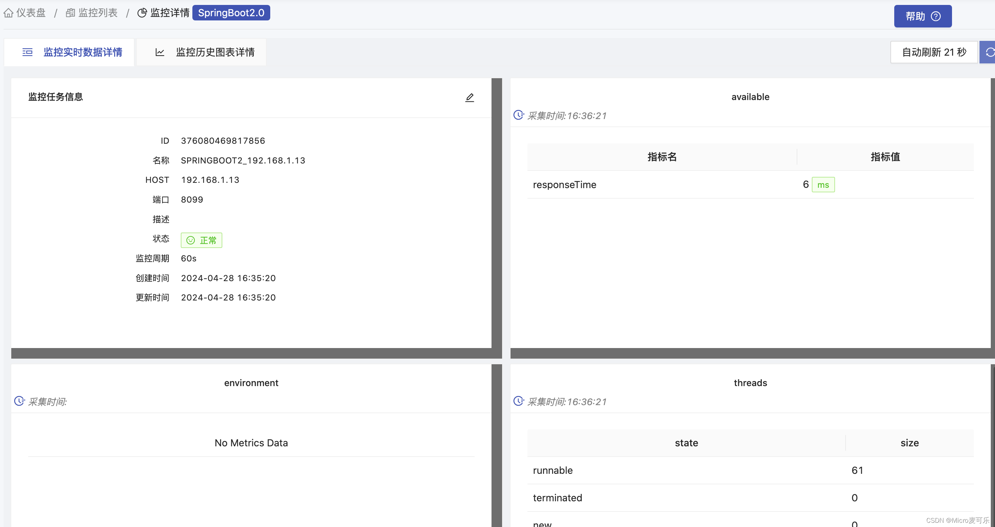Click the line chart icon on history tab
Image resolution: width=995 pixels, height=527 pixels.
point(160,52)
